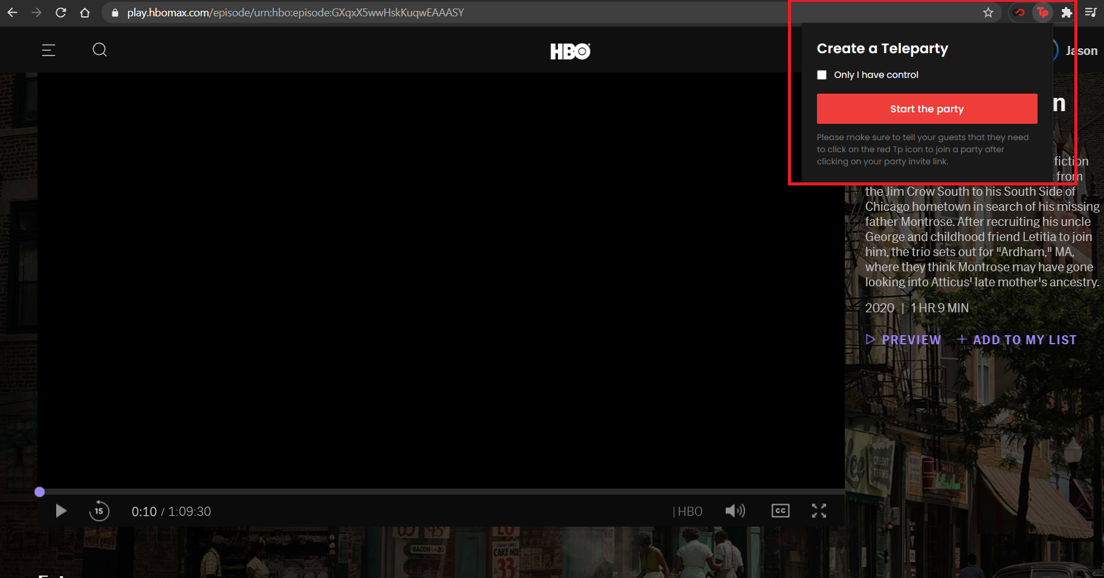The height and width of the screenshot is (578, 1104).
Task: Click the video progress scrubber handle
Action: (39, 492)
